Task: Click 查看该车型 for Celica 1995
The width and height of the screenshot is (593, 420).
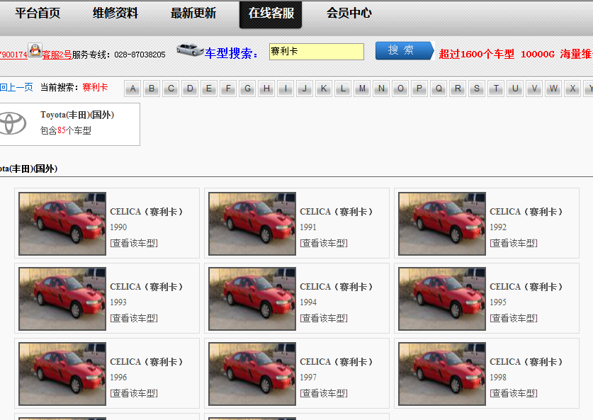Action: tap(514, 318)
